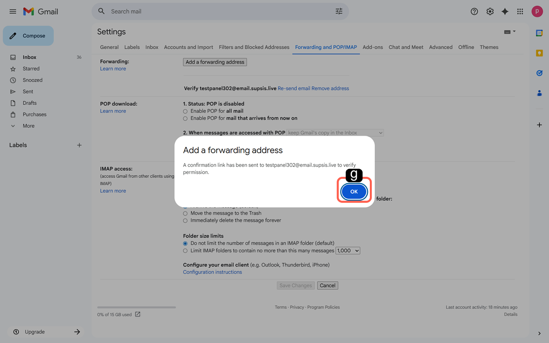Open the Support help icon
The width and height of the screenshot is (549, 343).
click(x=474, y=12)
